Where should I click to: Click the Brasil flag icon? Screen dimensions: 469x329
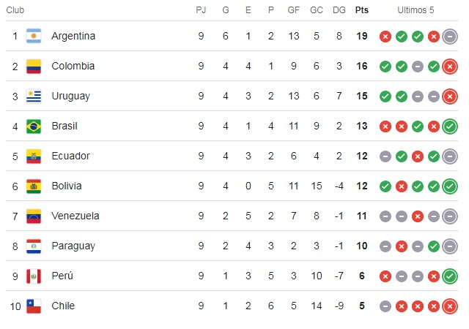click(34, 126)
